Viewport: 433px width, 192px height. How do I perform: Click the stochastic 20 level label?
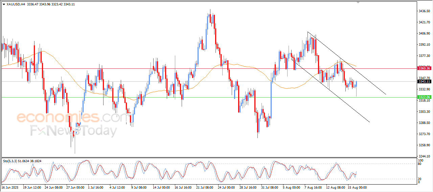point(420,179)
